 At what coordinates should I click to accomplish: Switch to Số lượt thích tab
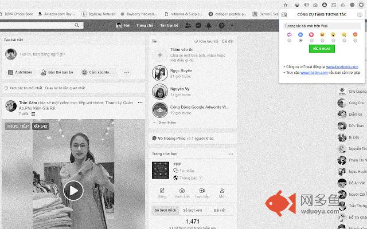(x=165, y=211)
